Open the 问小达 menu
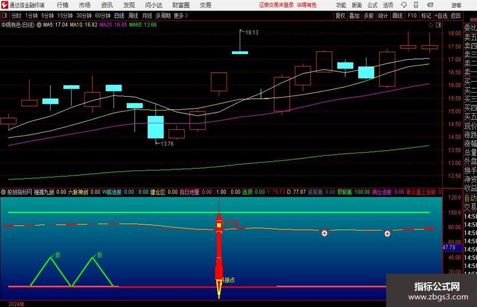This screenshot has height=307, width=477. pyautogui.click(x=153, y=5)
